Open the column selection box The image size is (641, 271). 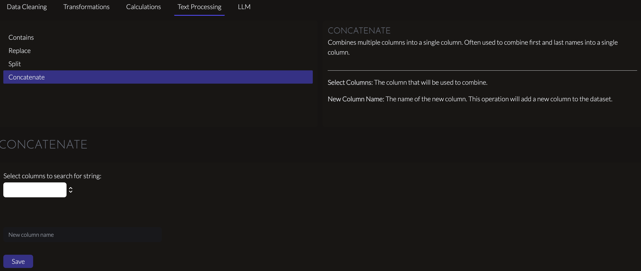pyautogui.click(x=35, y=190)
